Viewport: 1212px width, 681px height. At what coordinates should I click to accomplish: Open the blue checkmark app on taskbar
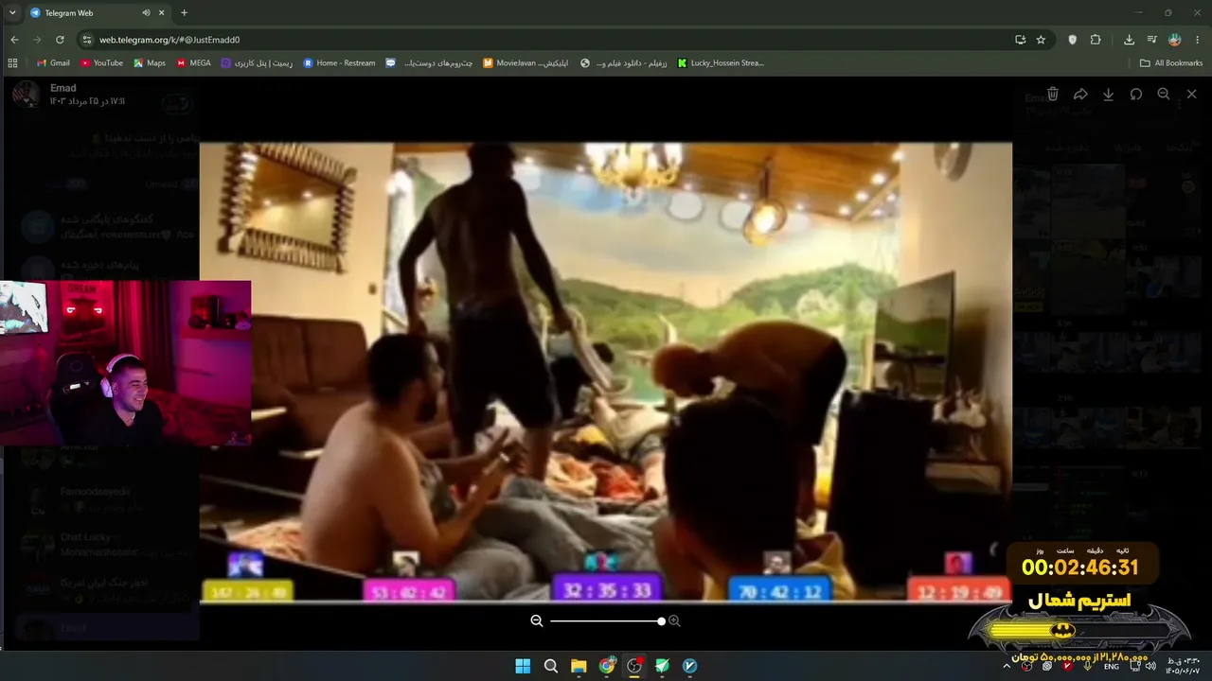click(690, 666)
